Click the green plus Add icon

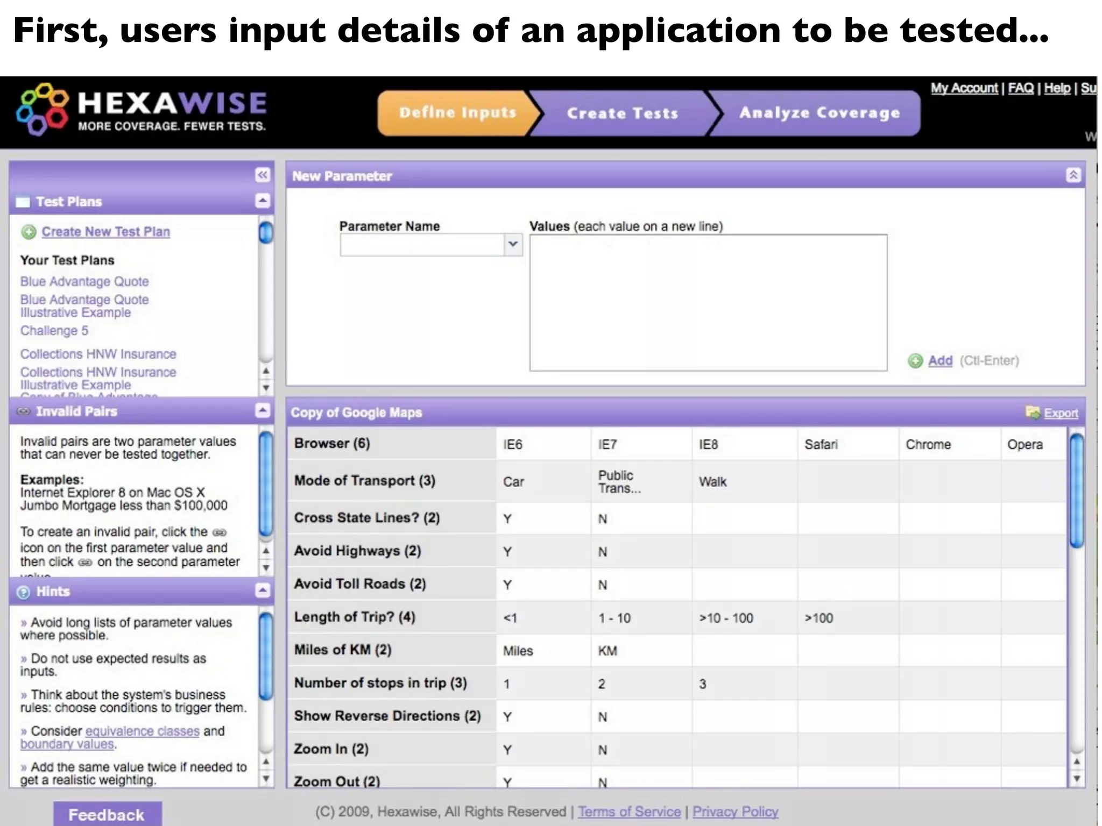[x=915, y=361]
